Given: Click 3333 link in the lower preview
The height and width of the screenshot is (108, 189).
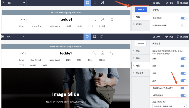Looking at the screenshot, I should point(79,60).
